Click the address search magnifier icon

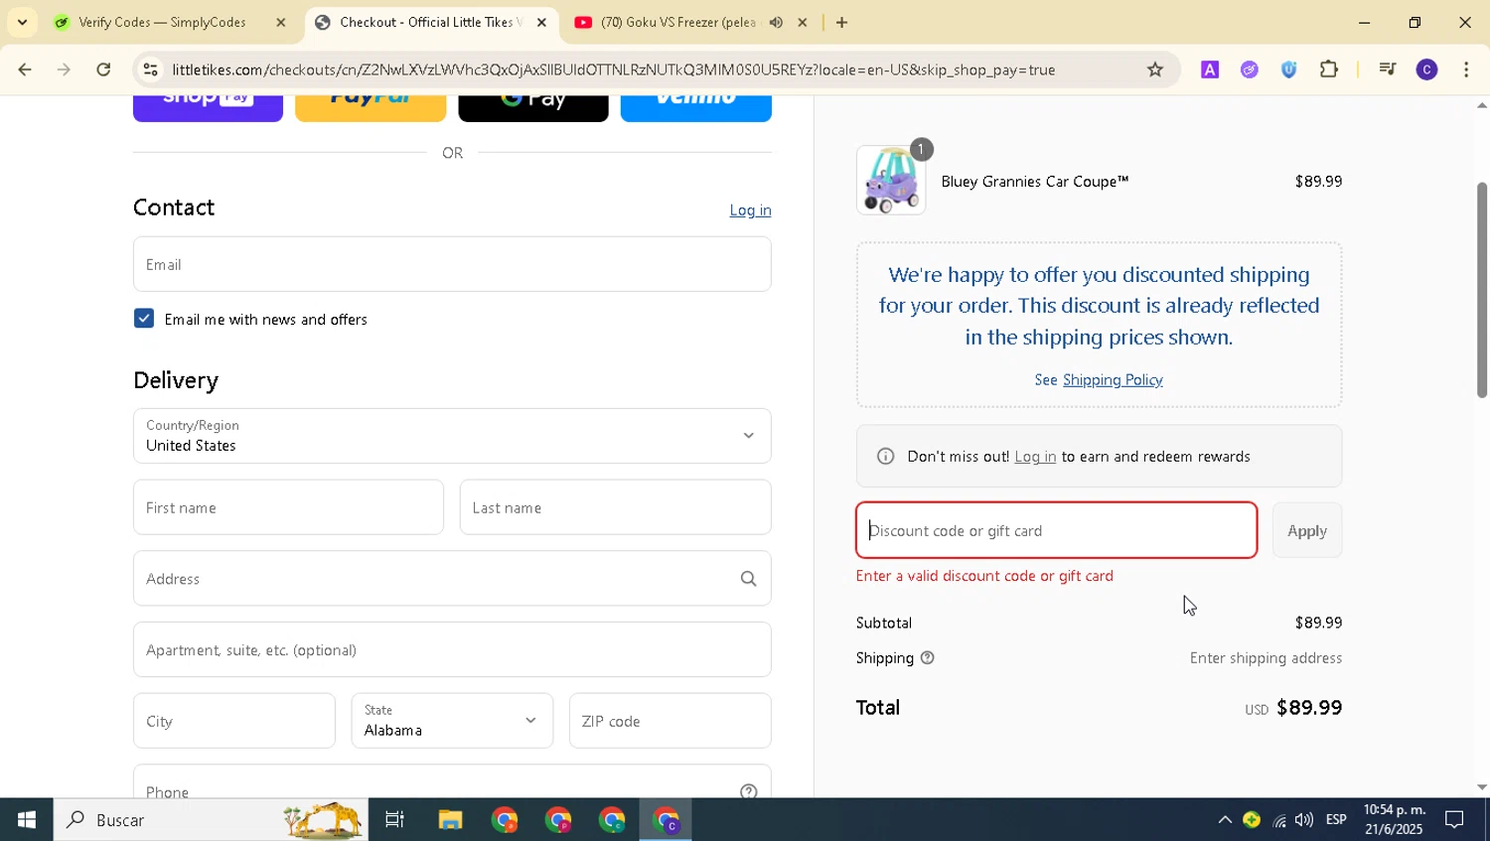(748, 579)
